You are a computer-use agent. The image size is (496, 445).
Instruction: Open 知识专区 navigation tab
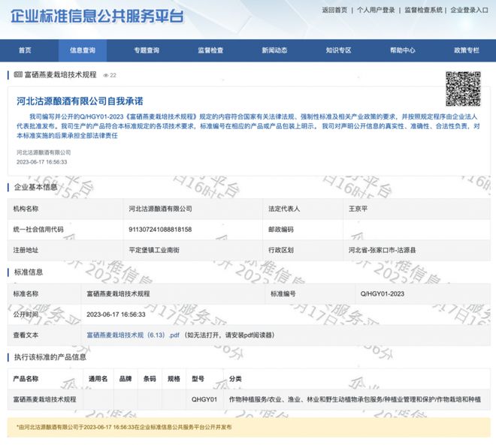click(x=338, y=50)
